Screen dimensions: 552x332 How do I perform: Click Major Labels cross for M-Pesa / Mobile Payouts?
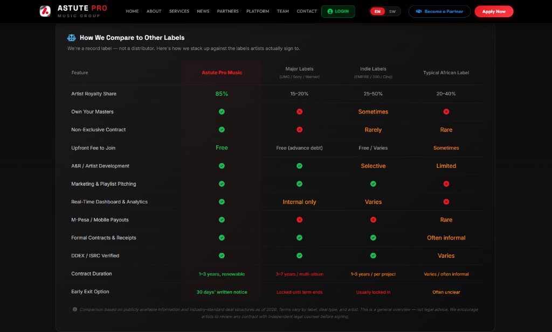coord(299,220)
